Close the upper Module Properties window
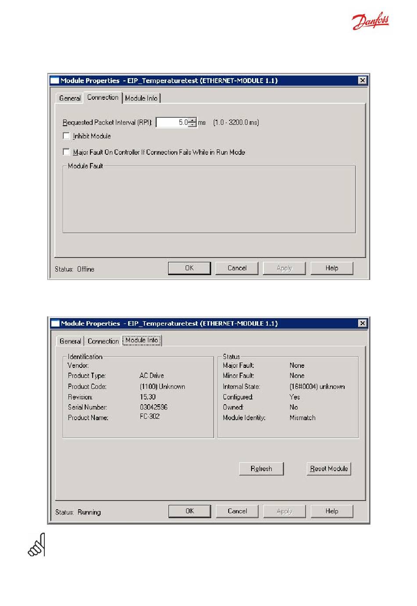 [x=362, y=80]
